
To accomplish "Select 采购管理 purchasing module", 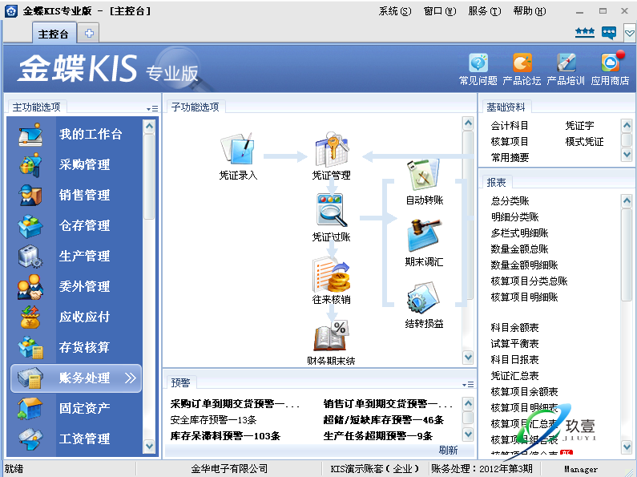I will point(76,164).
